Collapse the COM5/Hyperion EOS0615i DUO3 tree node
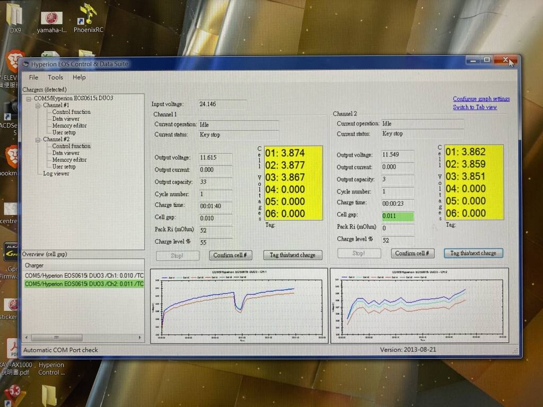Viewport: 543px width, 407px height. pyautogui.click(x=29, y=99)
